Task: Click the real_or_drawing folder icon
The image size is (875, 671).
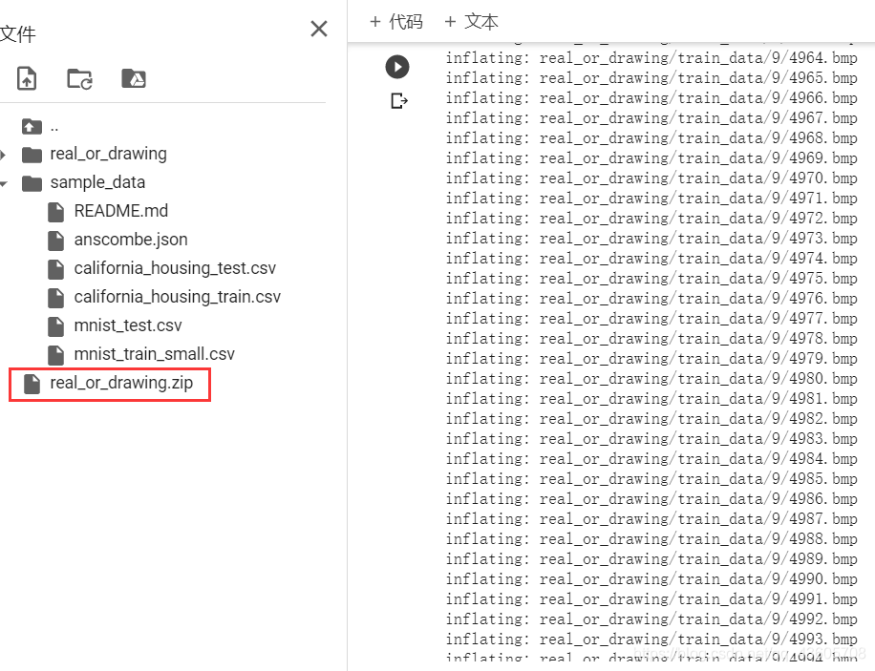Action: click(32, 155)
